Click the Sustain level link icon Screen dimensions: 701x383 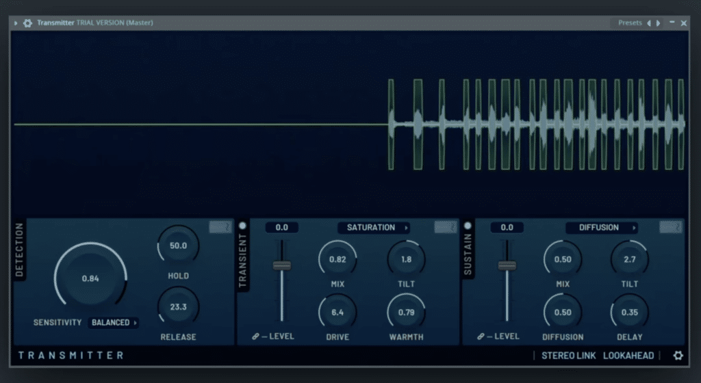481,336
